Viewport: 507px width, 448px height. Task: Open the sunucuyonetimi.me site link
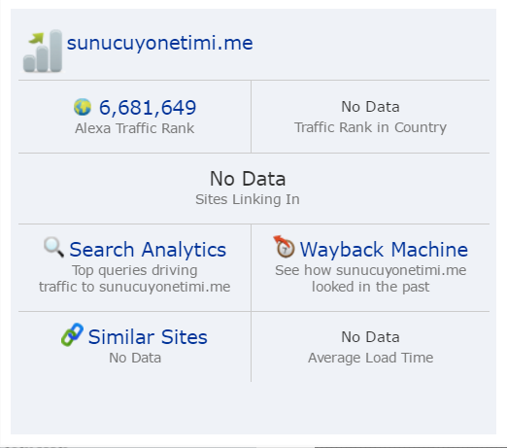tap(159, 43)
